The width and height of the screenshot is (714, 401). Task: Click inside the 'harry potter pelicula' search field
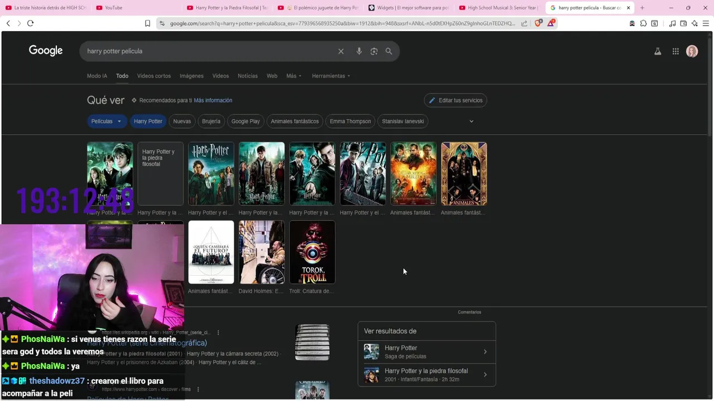(x=209, y=51)
